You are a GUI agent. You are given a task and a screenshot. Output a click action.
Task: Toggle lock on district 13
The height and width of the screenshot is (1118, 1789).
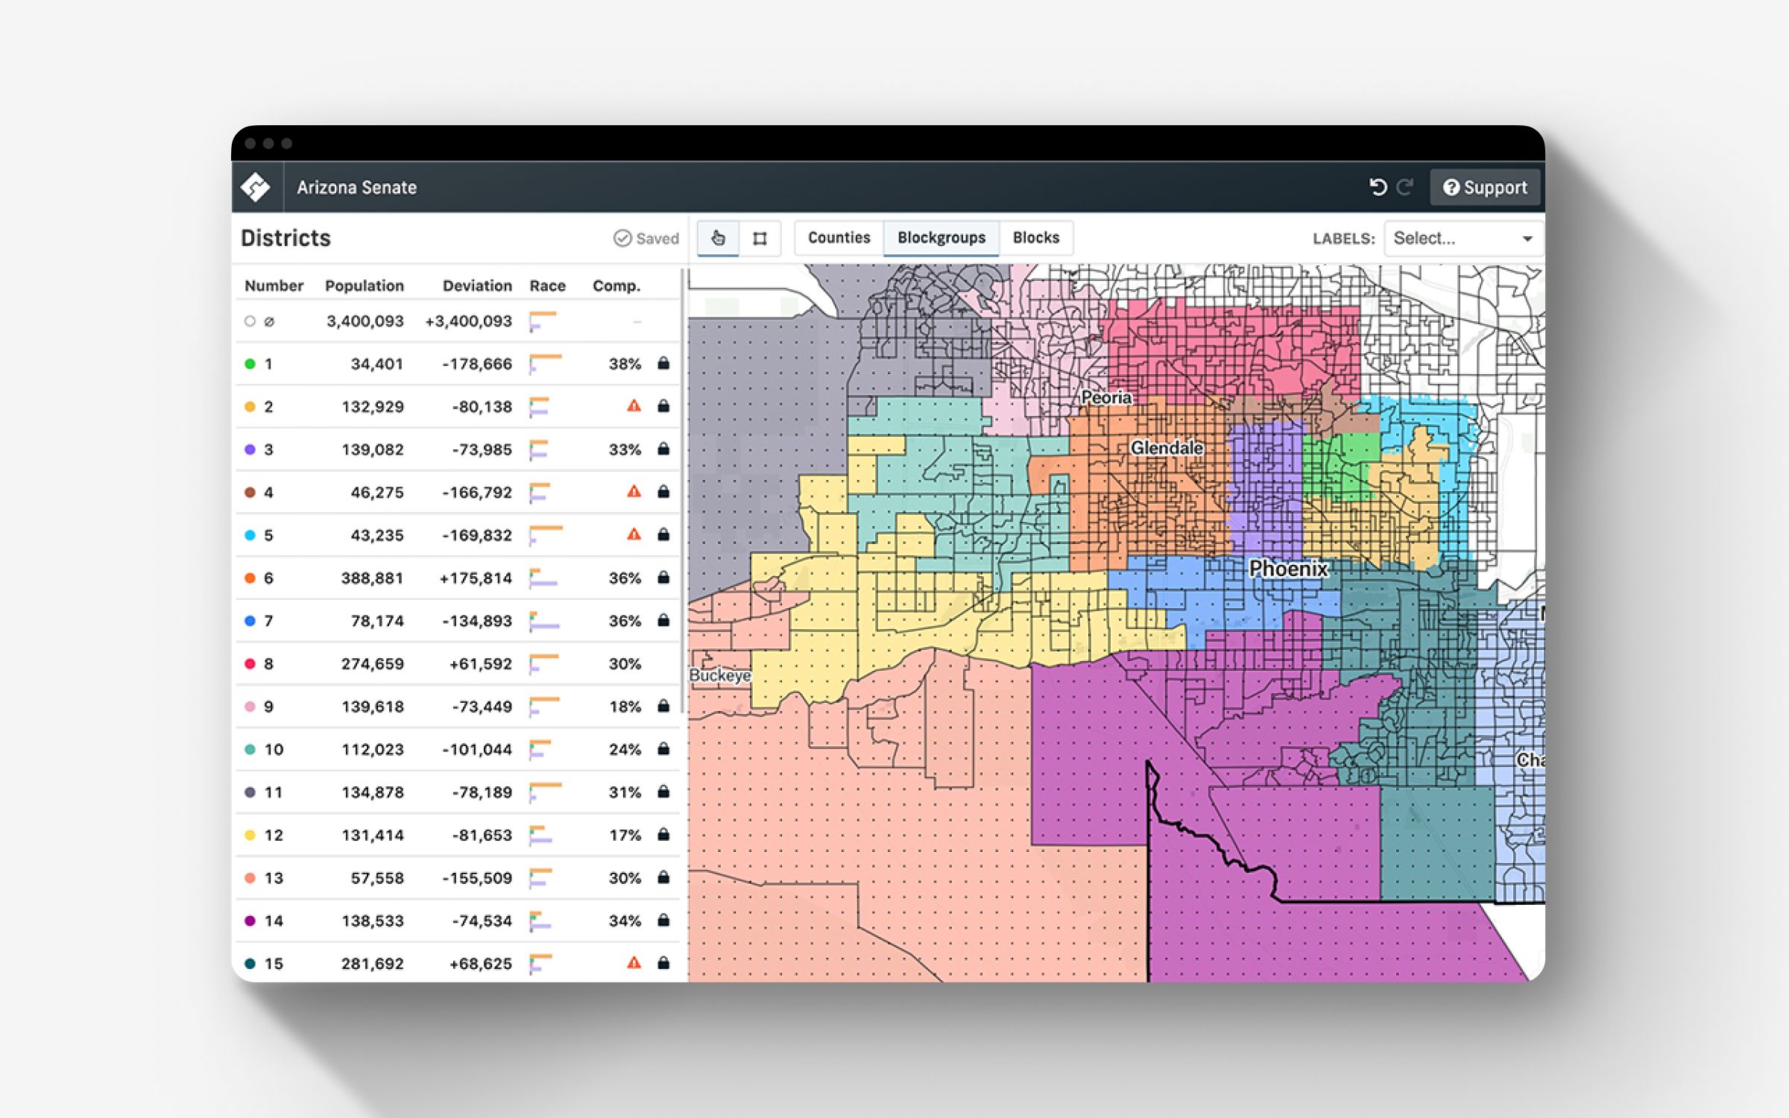(663, 878)
